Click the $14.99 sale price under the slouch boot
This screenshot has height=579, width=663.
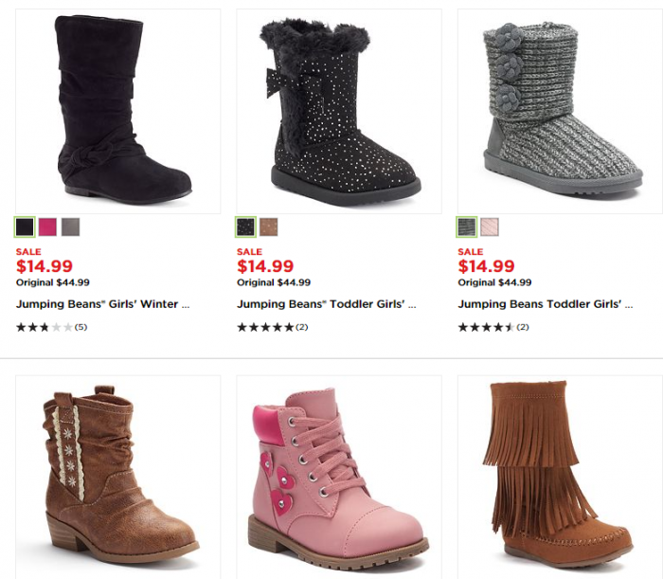point(45,266)
